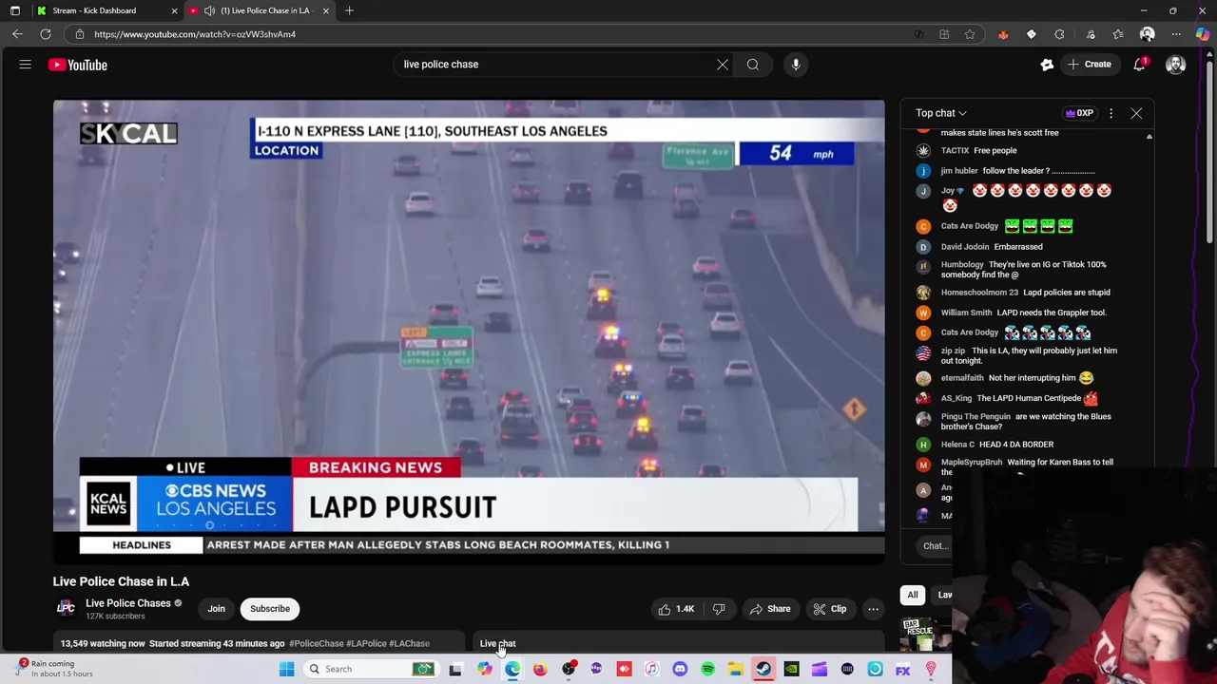Image resolution: width=1217 pixels, height=684 pixels.
Task: Open the browser profile avatar
Action: [1147, 34]
